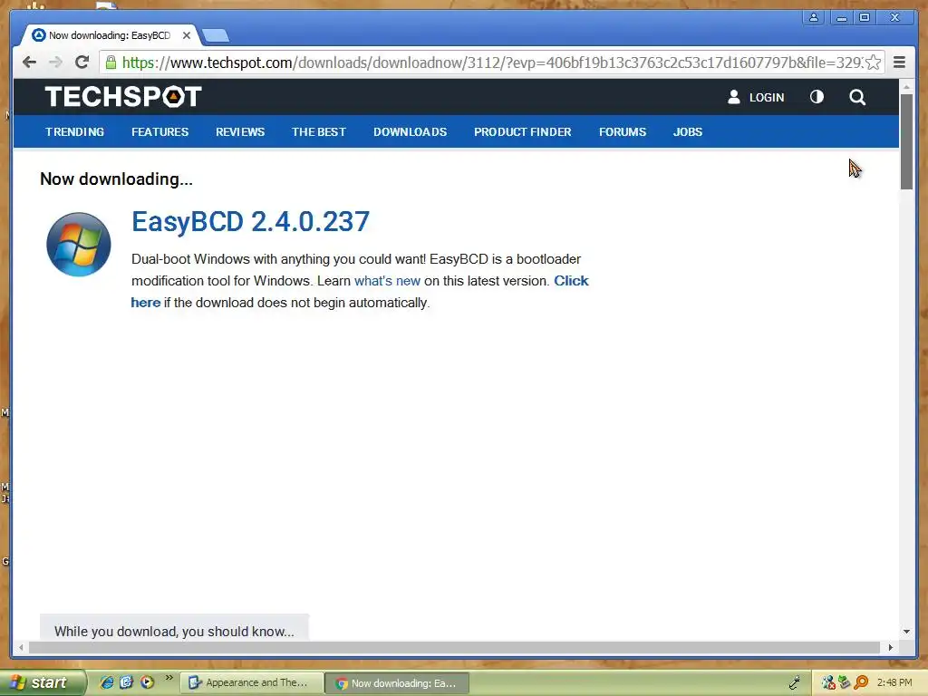Open the FORUMS nav item

click(623, 132)
